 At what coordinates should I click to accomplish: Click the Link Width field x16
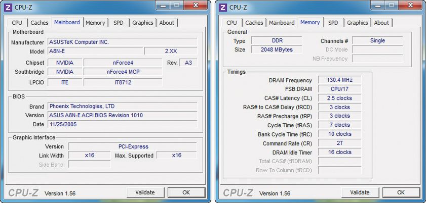point(89,155)
